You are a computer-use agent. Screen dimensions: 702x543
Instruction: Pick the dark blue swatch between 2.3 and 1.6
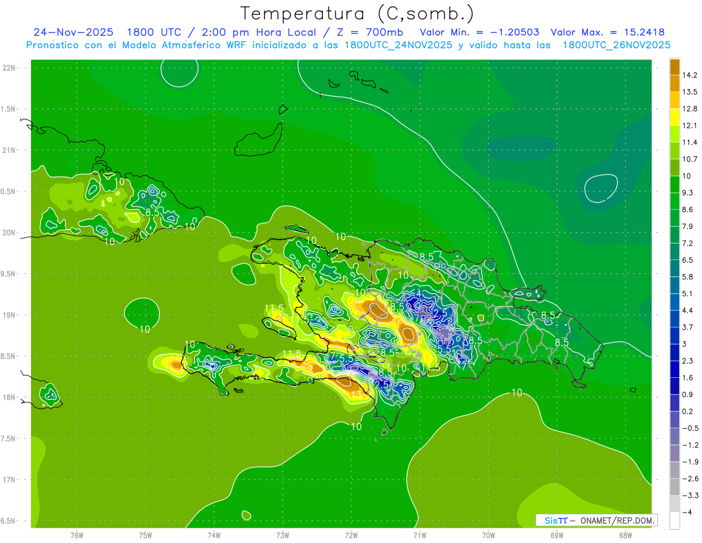[675, 368]
